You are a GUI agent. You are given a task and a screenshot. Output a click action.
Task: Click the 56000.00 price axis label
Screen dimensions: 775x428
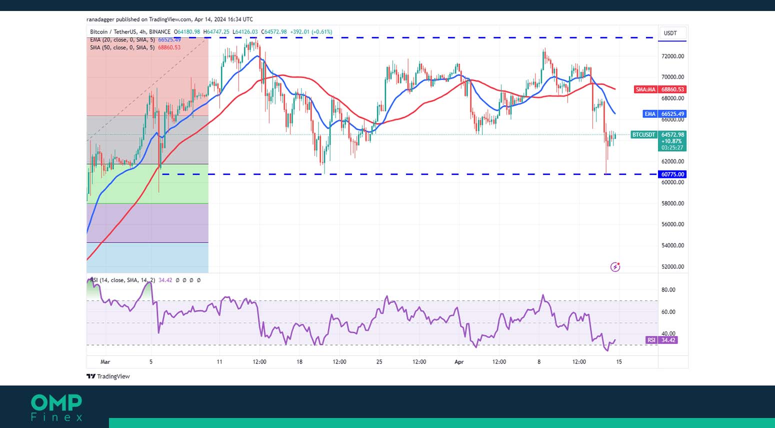pyautogui.click(x=672, y=224)
